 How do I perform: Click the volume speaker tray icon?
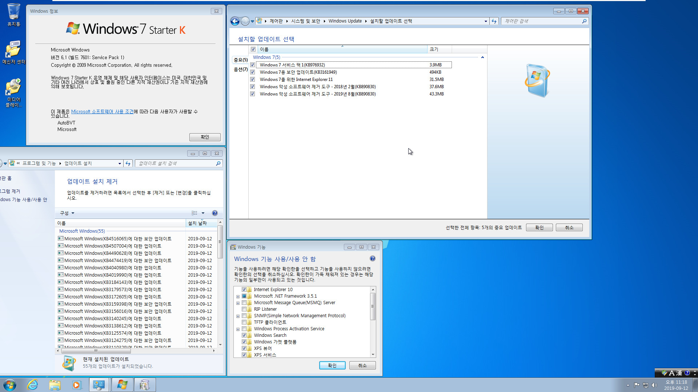pyautogui.click(x=654, y=385)
